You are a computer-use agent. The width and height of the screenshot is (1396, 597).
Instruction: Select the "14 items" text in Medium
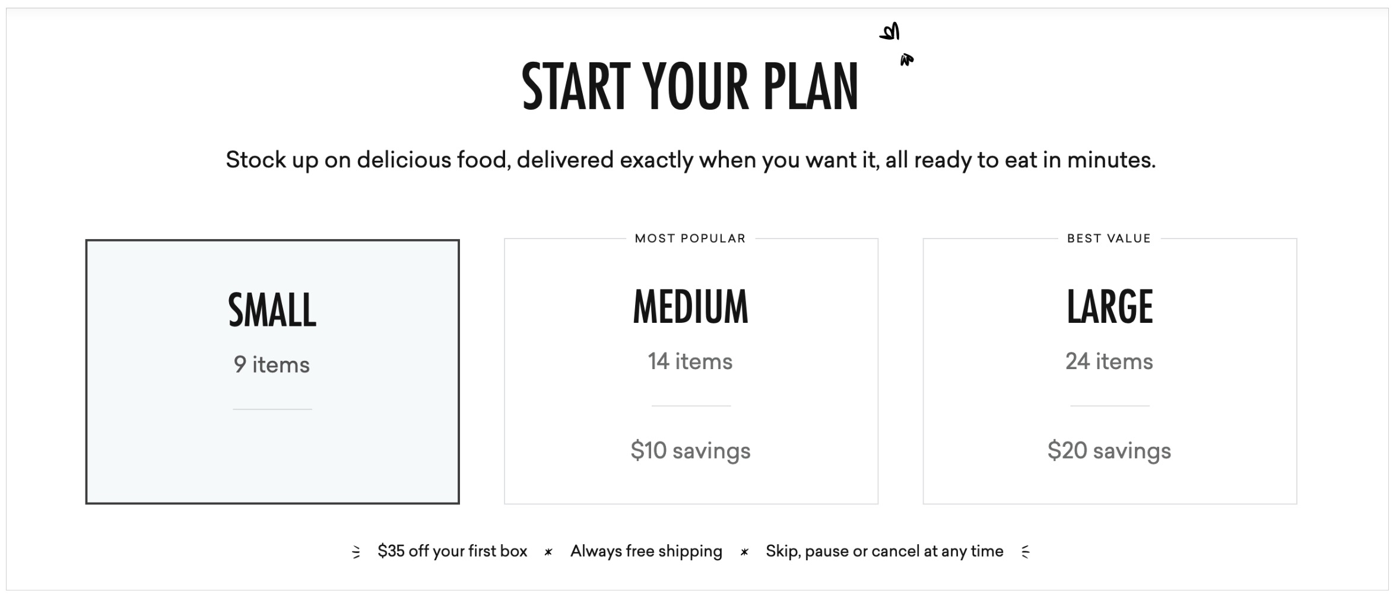point(690,361)
